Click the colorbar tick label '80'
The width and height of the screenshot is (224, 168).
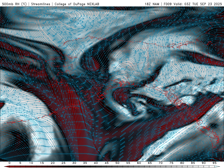182,163
